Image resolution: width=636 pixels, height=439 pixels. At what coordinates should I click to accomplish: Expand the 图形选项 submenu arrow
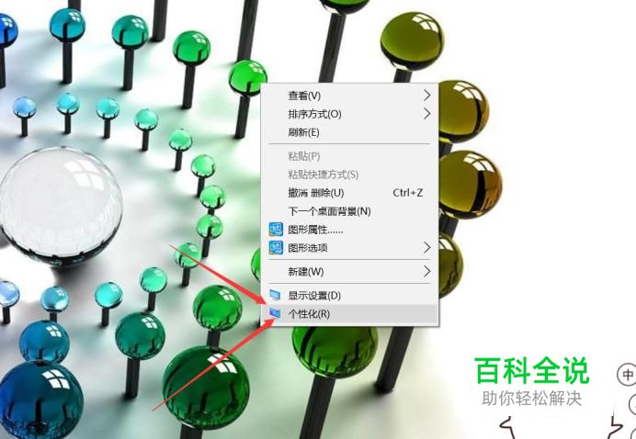point(426,248)
